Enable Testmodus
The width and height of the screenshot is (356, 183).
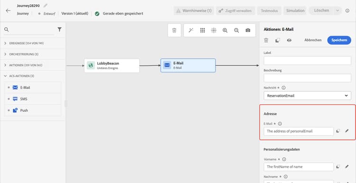click(x=269, y=10)
